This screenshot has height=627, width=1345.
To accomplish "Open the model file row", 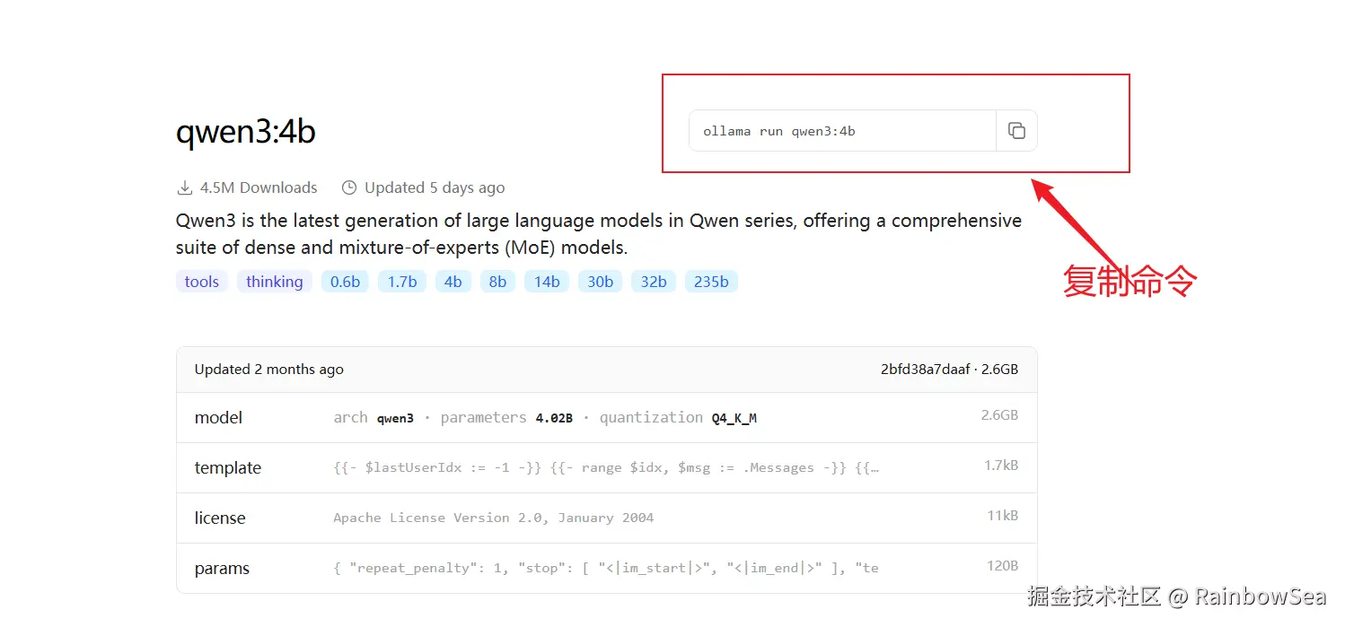I will [606, 418].
